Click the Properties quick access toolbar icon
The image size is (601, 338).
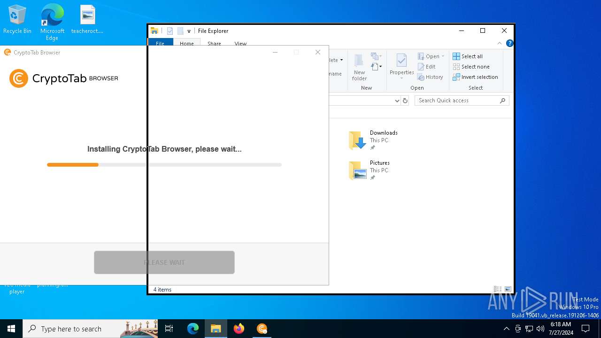(x=170, y=31)
